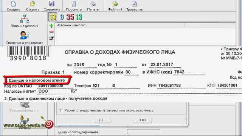The height and width of the screenshot is (136, 242).
Task: Click the IFNS code 7842
Action: (179, 72)
